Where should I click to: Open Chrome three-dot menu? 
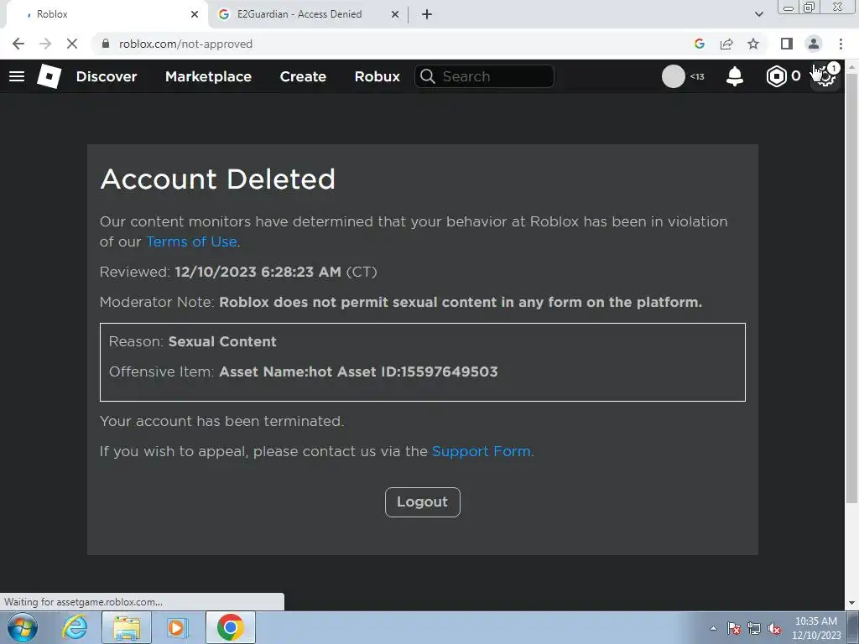pos(841,44)
